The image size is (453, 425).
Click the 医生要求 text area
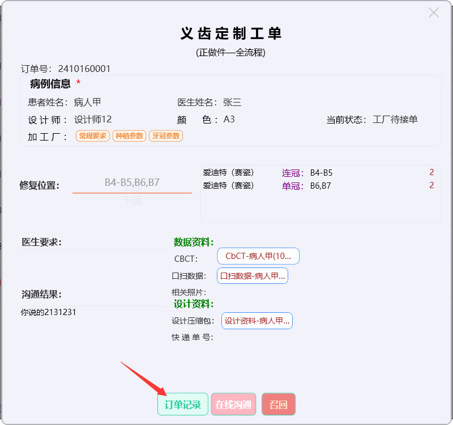click(x=93, y=261)
